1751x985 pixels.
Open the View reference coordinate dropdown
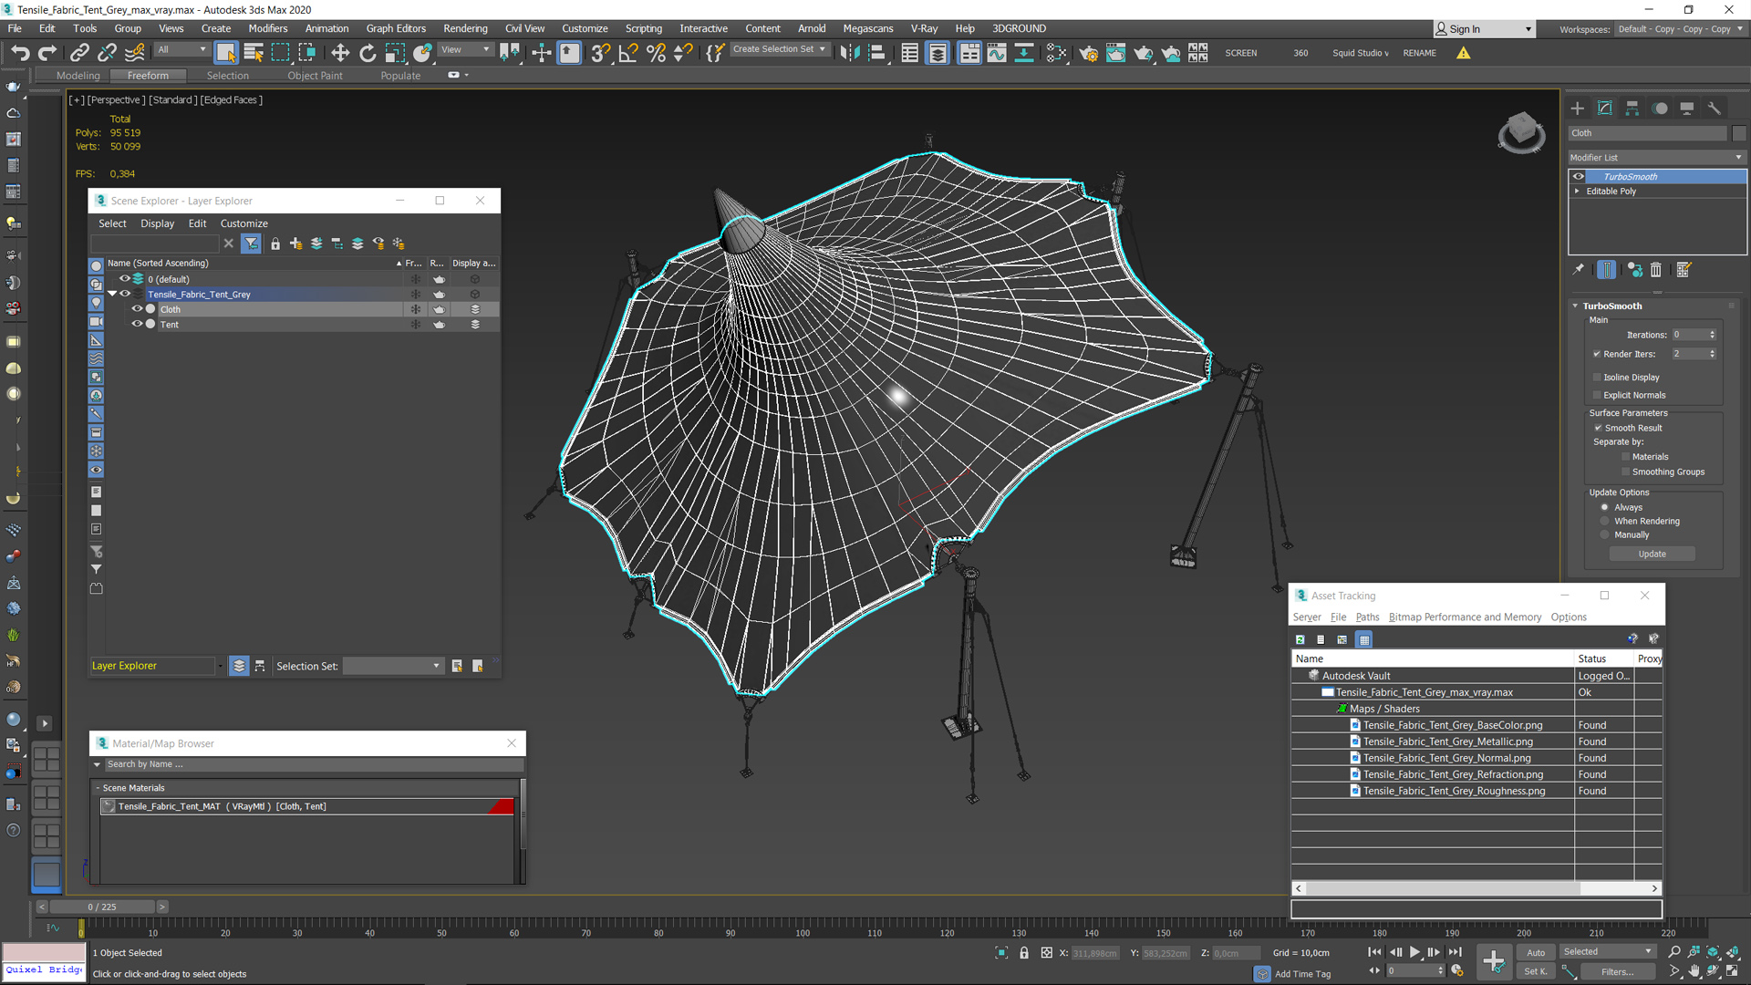(x=466, y=50)
